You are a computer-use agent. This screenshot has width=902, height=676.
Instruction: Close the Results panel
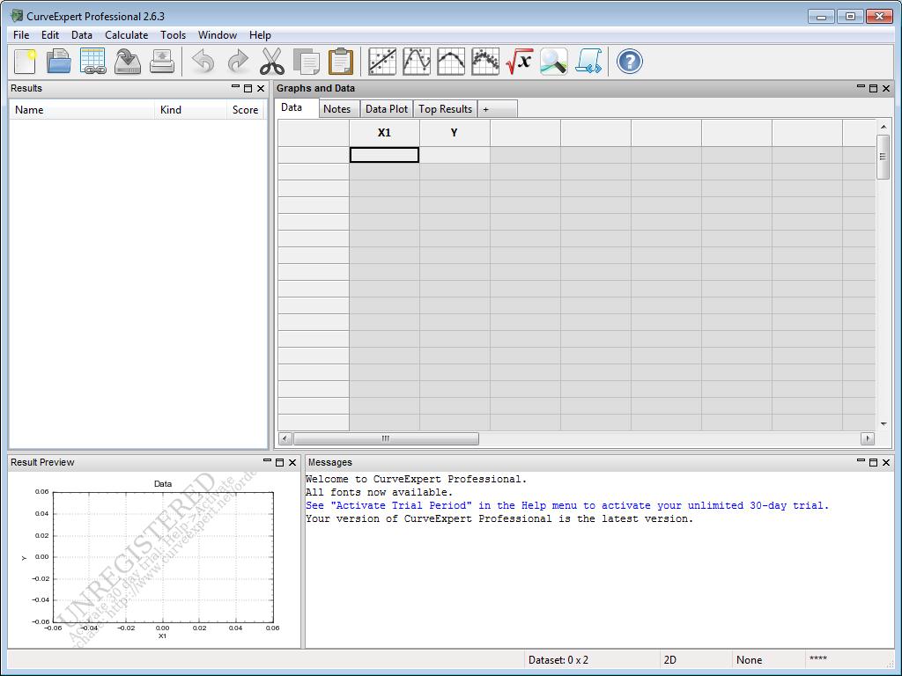point(261,89)
